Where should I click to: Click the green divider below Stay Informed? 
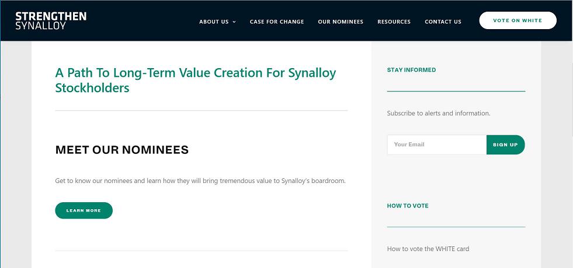[456, 91]
